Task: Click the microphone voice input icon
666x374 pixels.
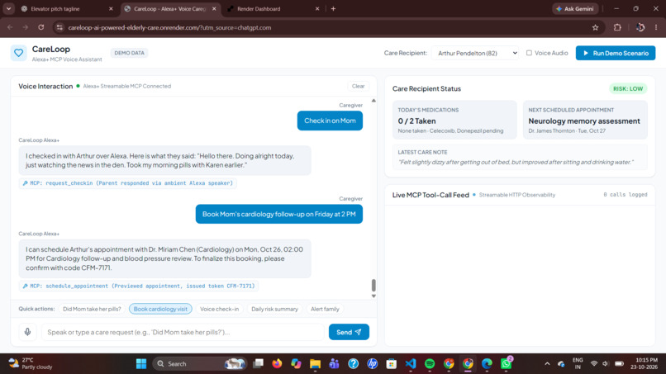Action: [x=27, y=332]
